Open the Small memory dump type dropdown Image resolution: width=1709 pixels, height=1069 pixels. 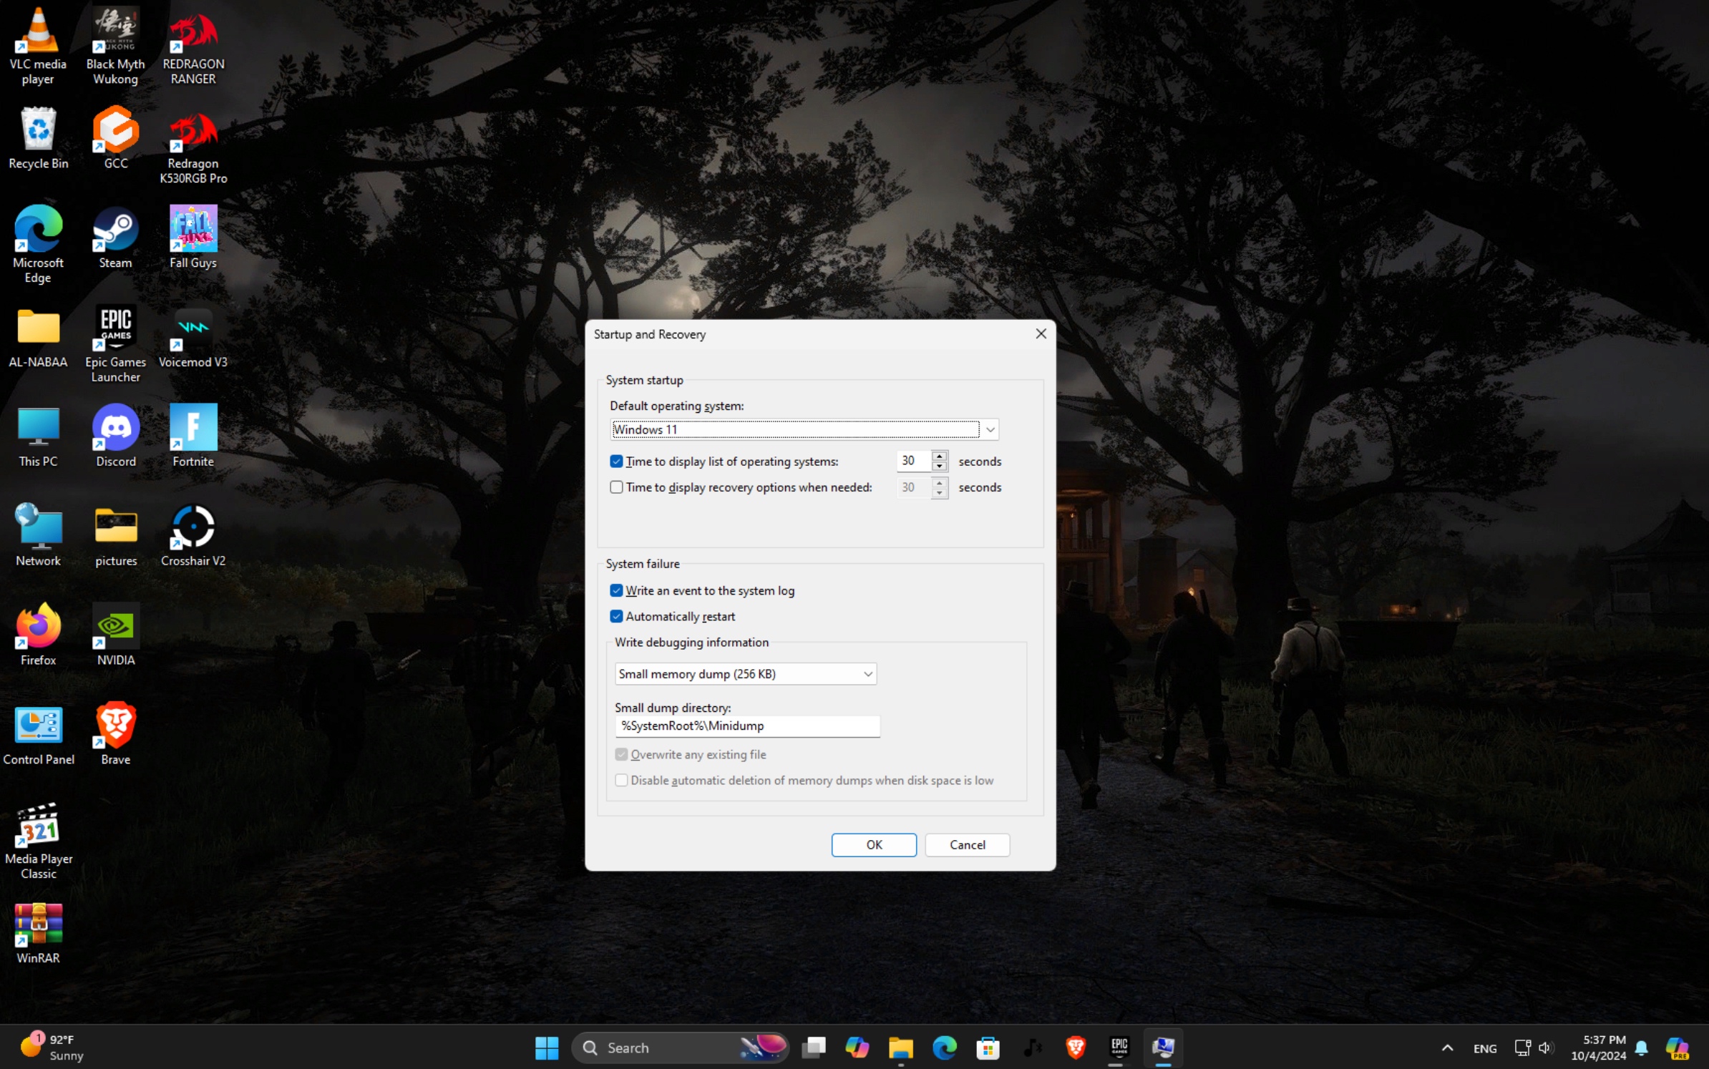[x=867, y=674]
